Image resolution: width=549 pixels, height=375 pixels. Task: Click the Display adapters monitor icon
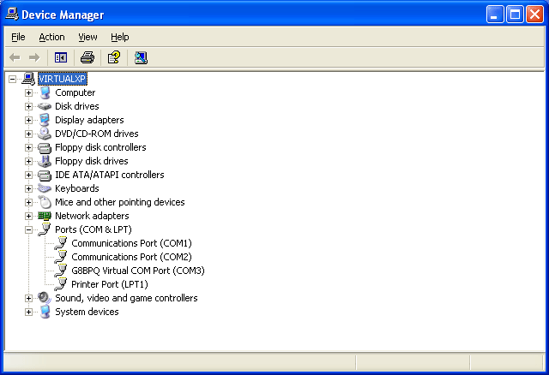[45, 120]
